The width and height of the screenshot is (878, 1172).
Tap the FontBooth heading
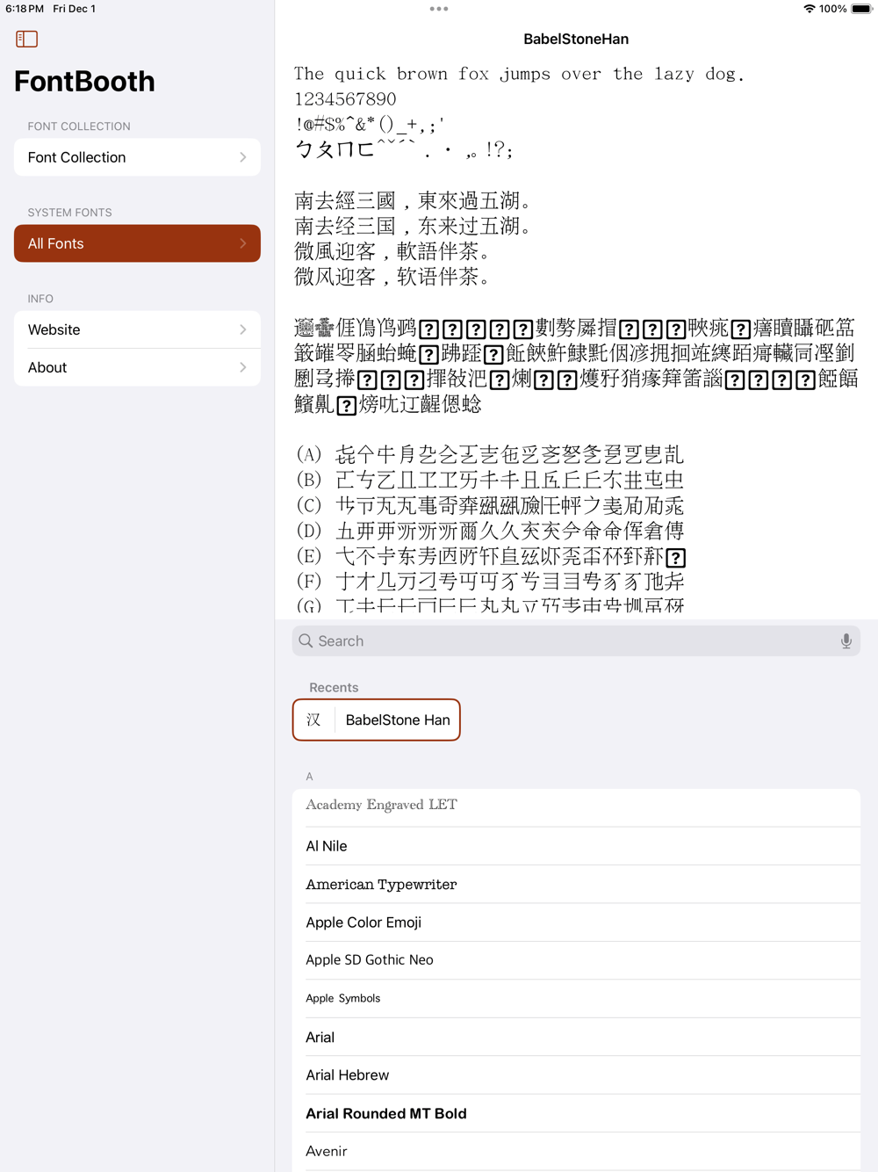[x=84, y=82]
